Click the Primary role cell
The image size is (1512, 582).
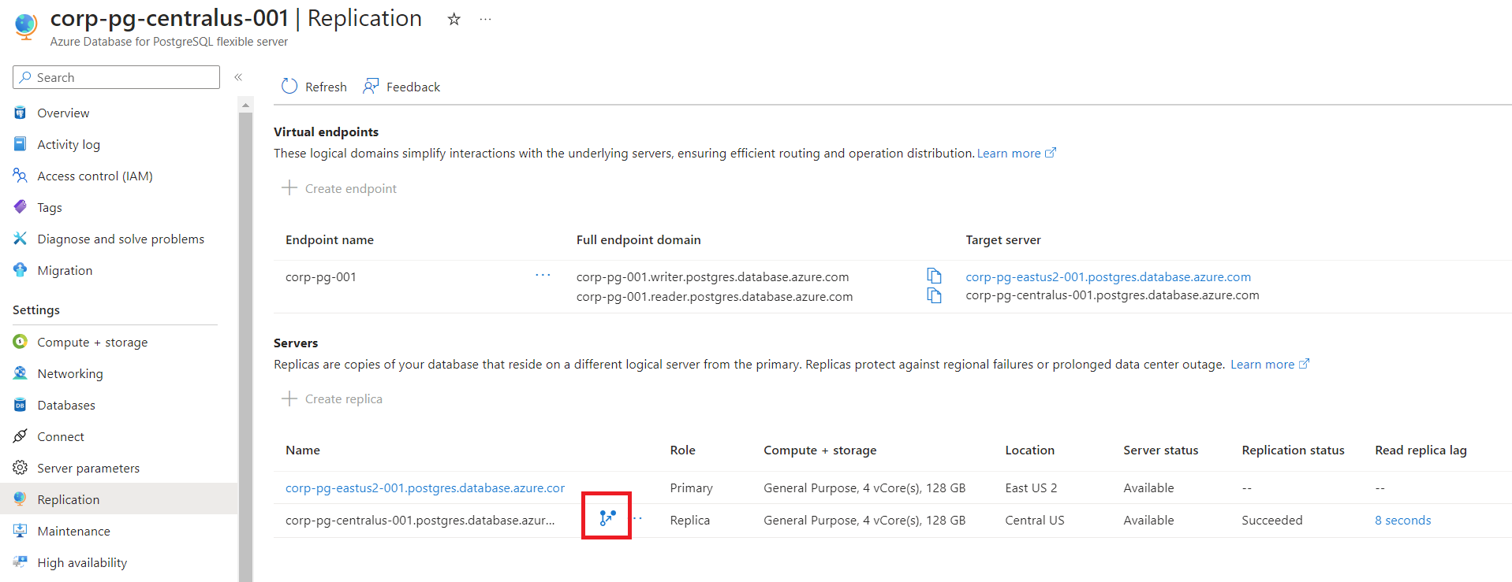(691, 487)
